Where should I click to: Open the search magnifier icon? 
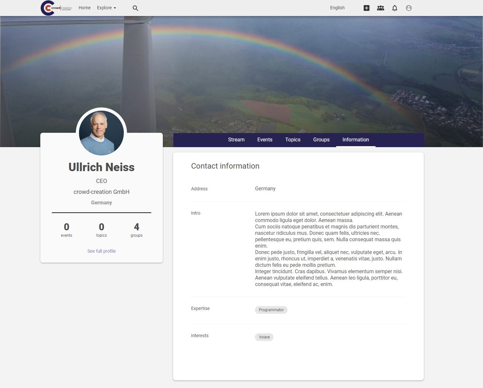[135, 8]
